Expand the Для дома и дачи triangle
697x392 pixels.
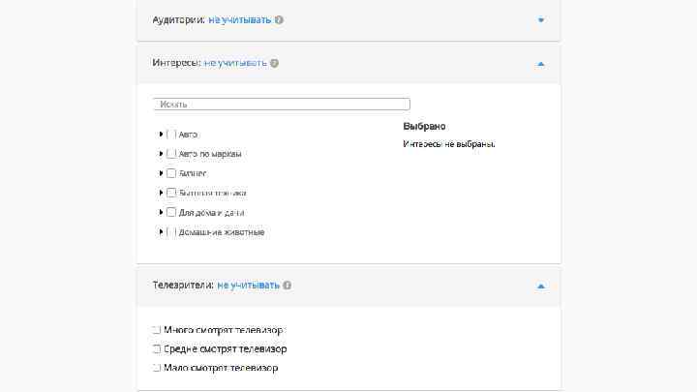pos(161,212)
